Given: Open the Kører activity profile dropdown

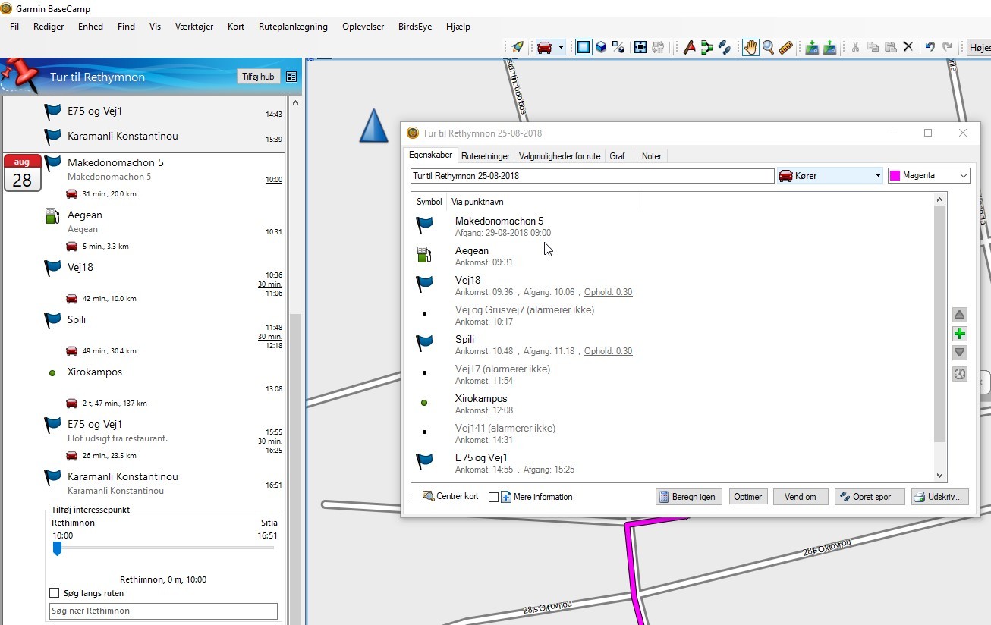Looking at the screenshot, I should pyautogui.click(x=877, y=176).
